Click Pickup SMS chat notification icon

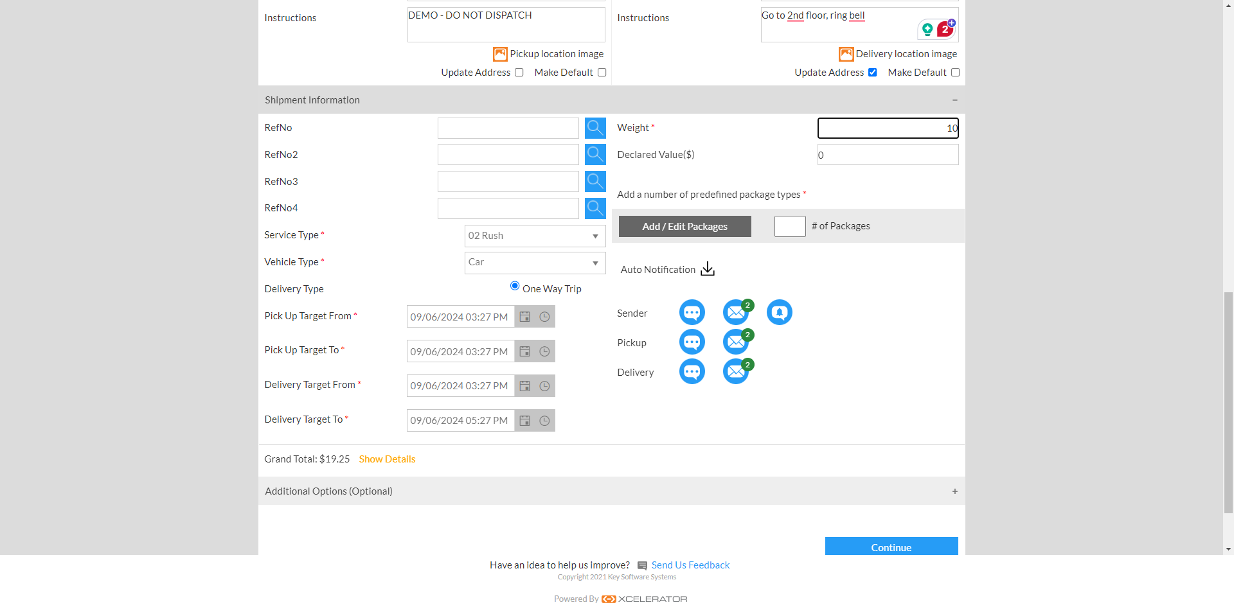(x=692, y=342)
